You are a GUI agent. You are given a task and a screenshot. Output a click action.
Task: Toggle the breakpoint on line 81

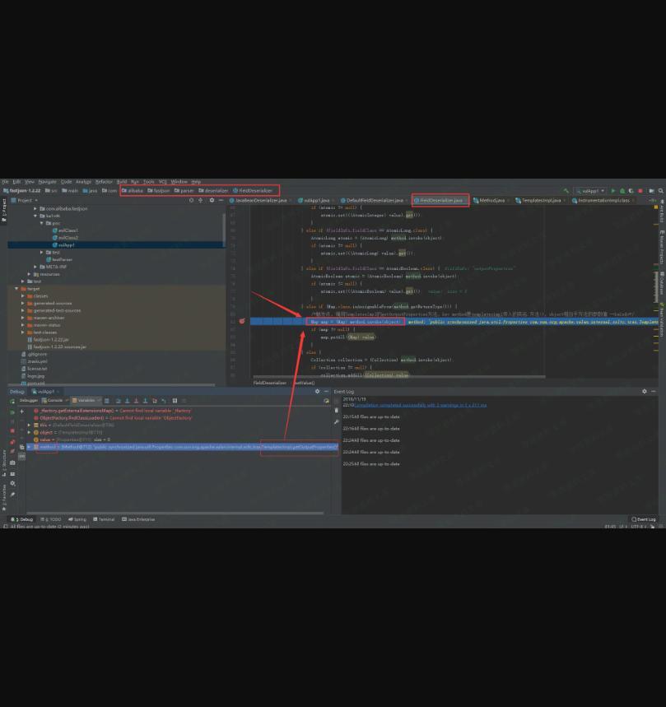point(242,321)
